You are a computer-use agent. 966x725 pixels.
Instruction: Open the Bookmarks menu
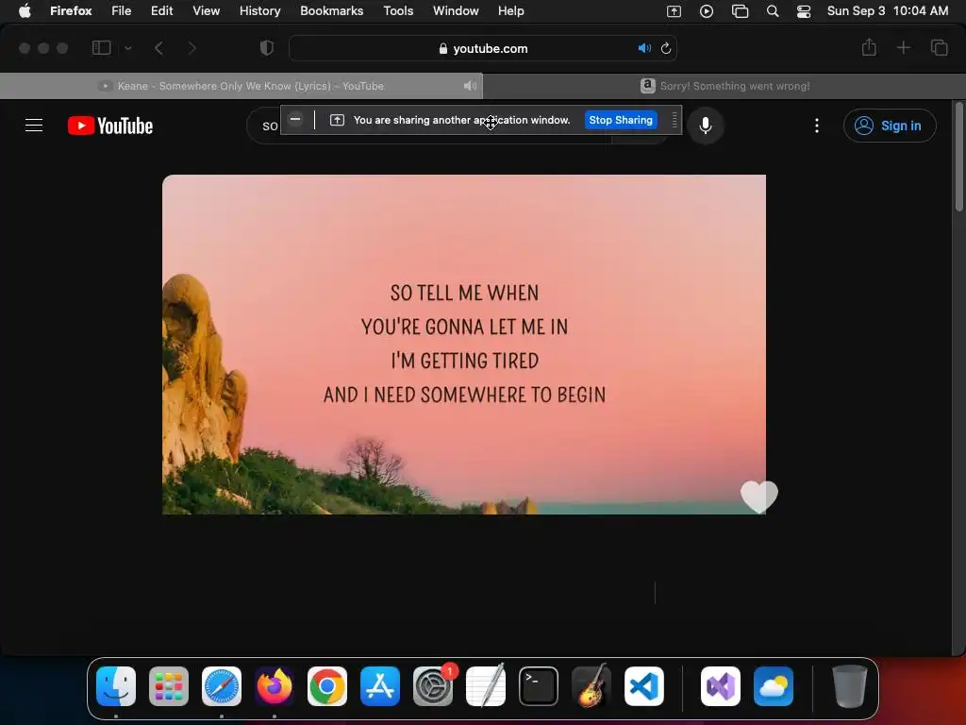(x=331, y=10)
